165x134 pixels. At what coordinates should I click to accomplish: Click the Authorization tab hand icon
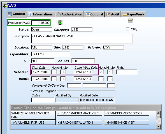59,14
